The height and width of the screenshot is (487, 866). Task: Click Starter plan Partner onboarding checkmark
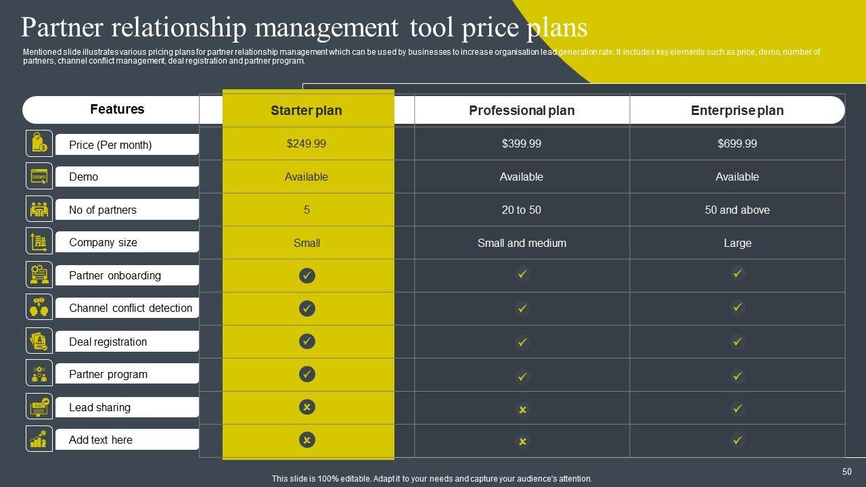[307, 275]
